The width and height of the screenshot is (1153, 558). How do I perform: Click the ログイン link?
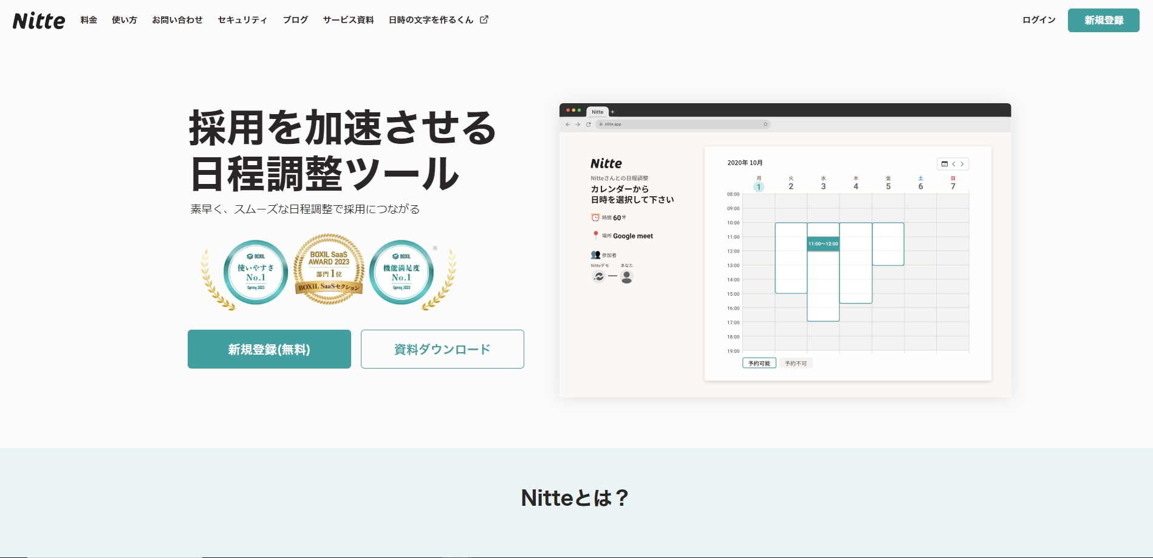1039,20
